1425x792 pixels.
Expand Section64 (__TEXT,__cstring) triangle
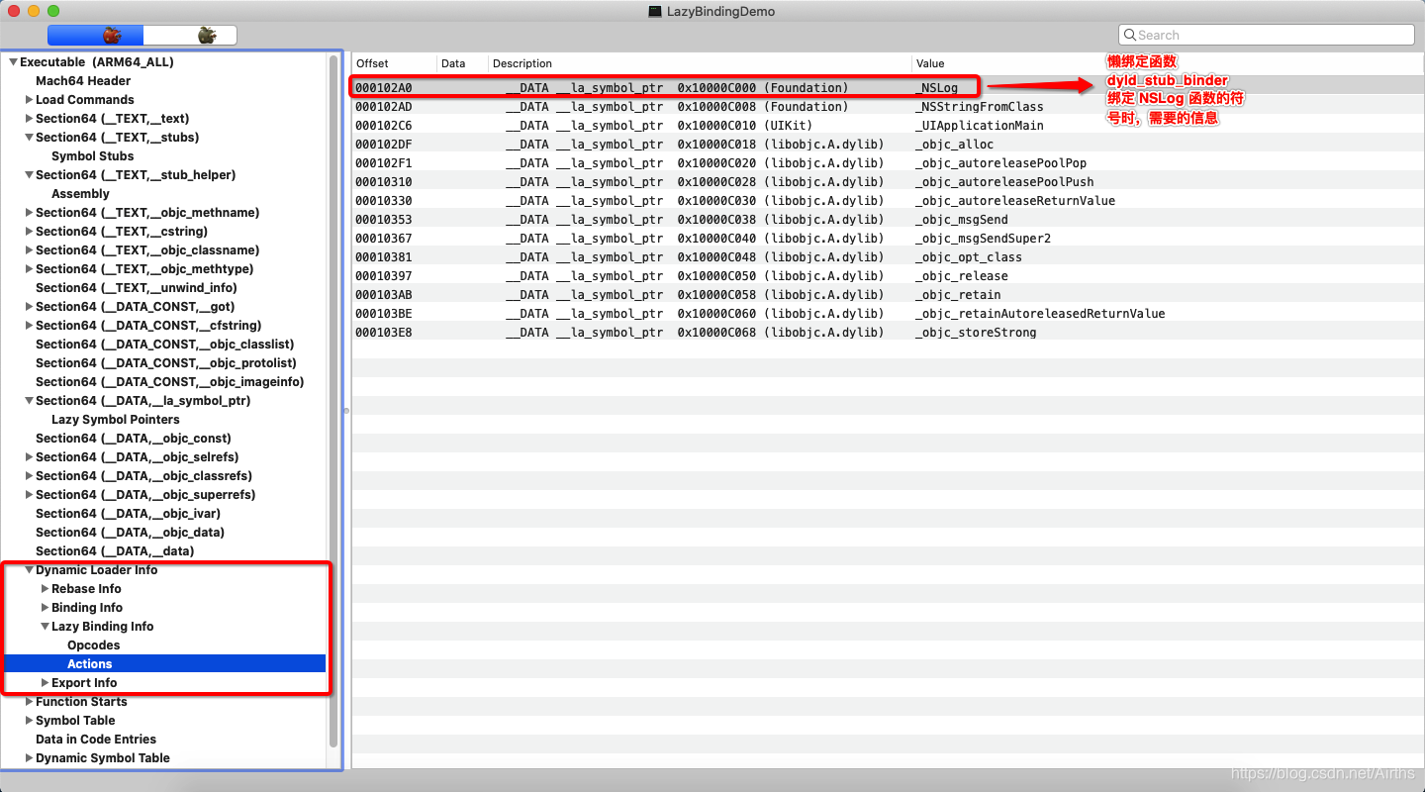pos(29,232)
